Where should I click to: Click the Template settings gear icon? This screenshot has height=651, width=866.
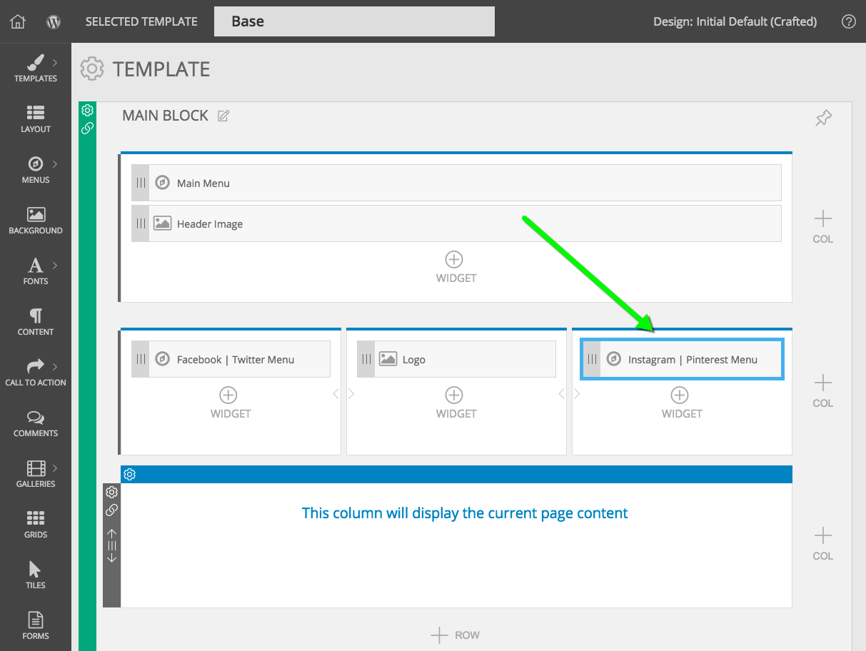point(91,69)
